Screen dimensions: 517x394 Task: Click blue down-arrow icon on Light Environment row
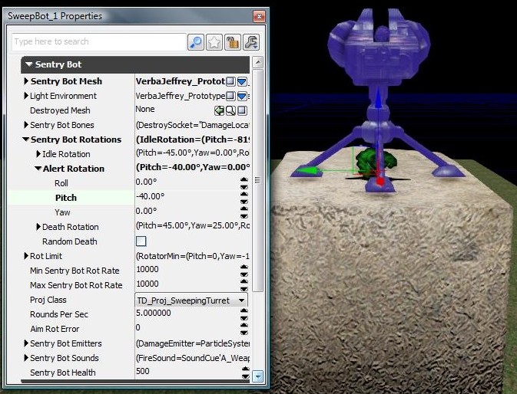(x=241, y=96)
